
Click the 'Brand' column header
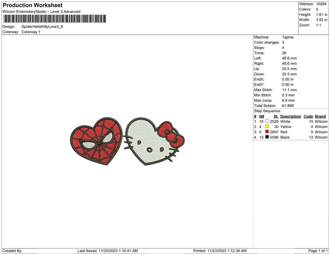pos(320,116)
